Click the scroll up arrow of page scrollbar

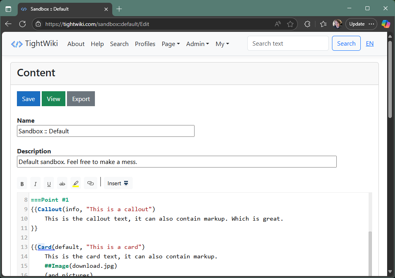390,36
